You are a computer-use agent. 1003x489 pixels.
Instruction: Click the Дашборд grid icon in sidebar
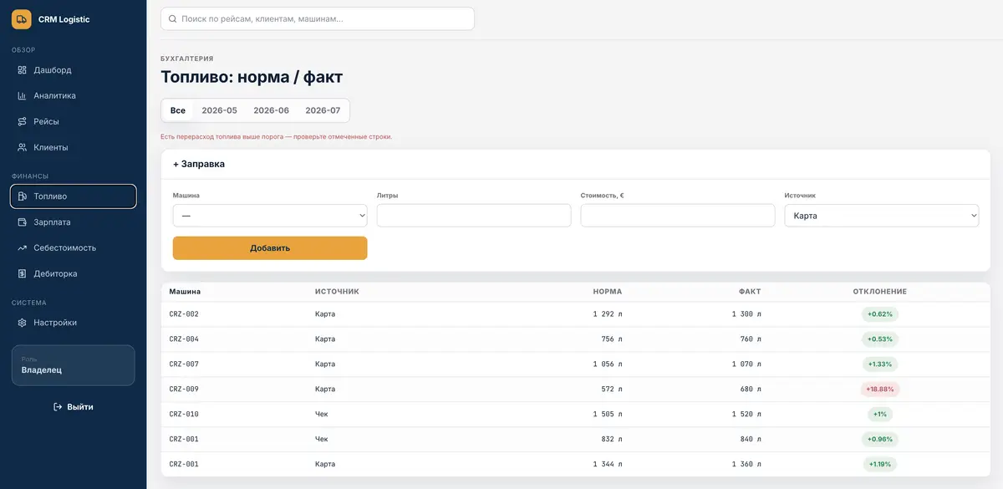coord(23,70)
